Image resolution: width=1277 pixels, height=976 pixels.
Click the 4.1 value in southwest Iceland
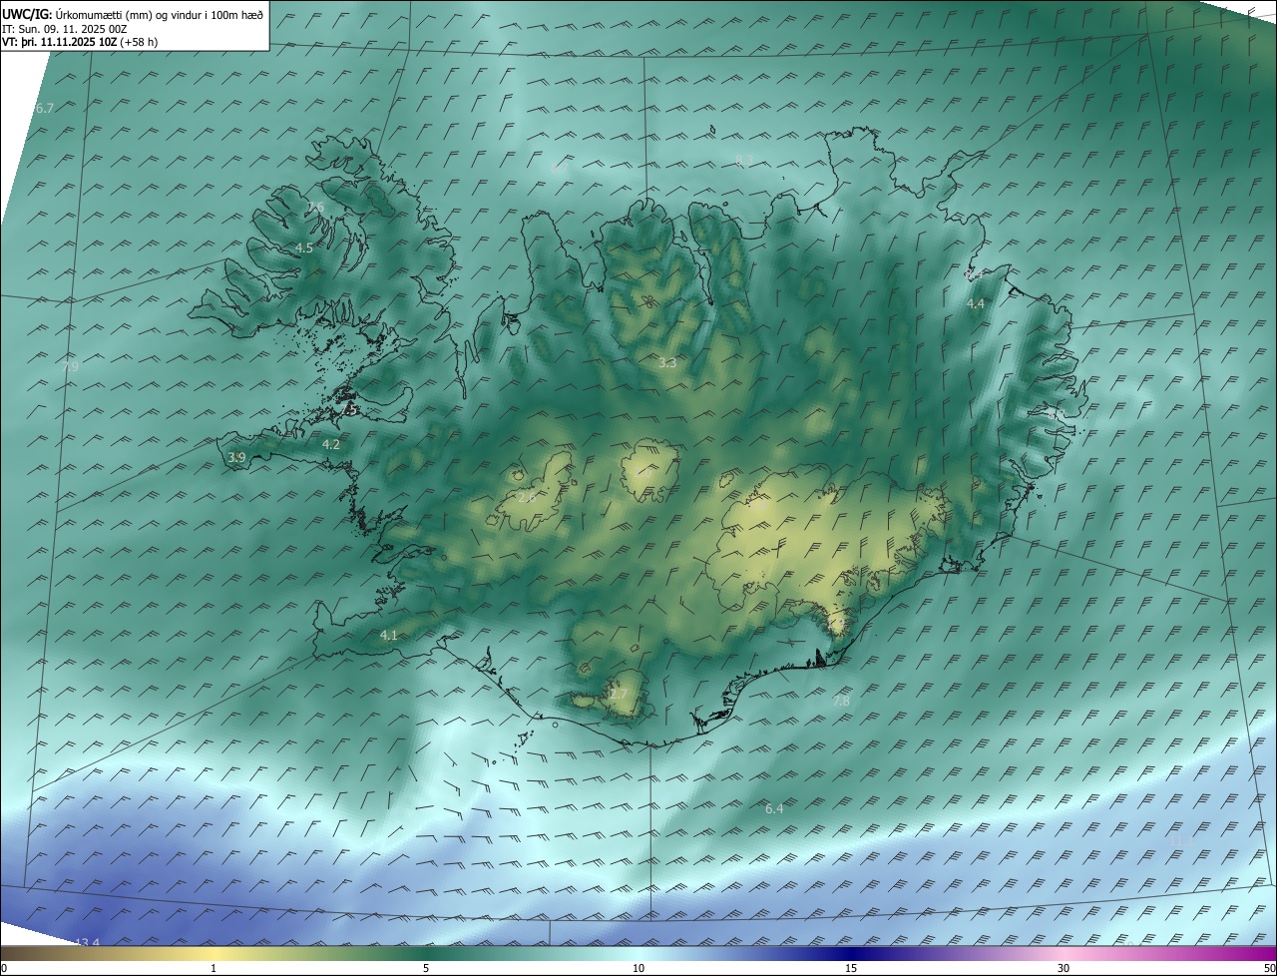(389, 635)
